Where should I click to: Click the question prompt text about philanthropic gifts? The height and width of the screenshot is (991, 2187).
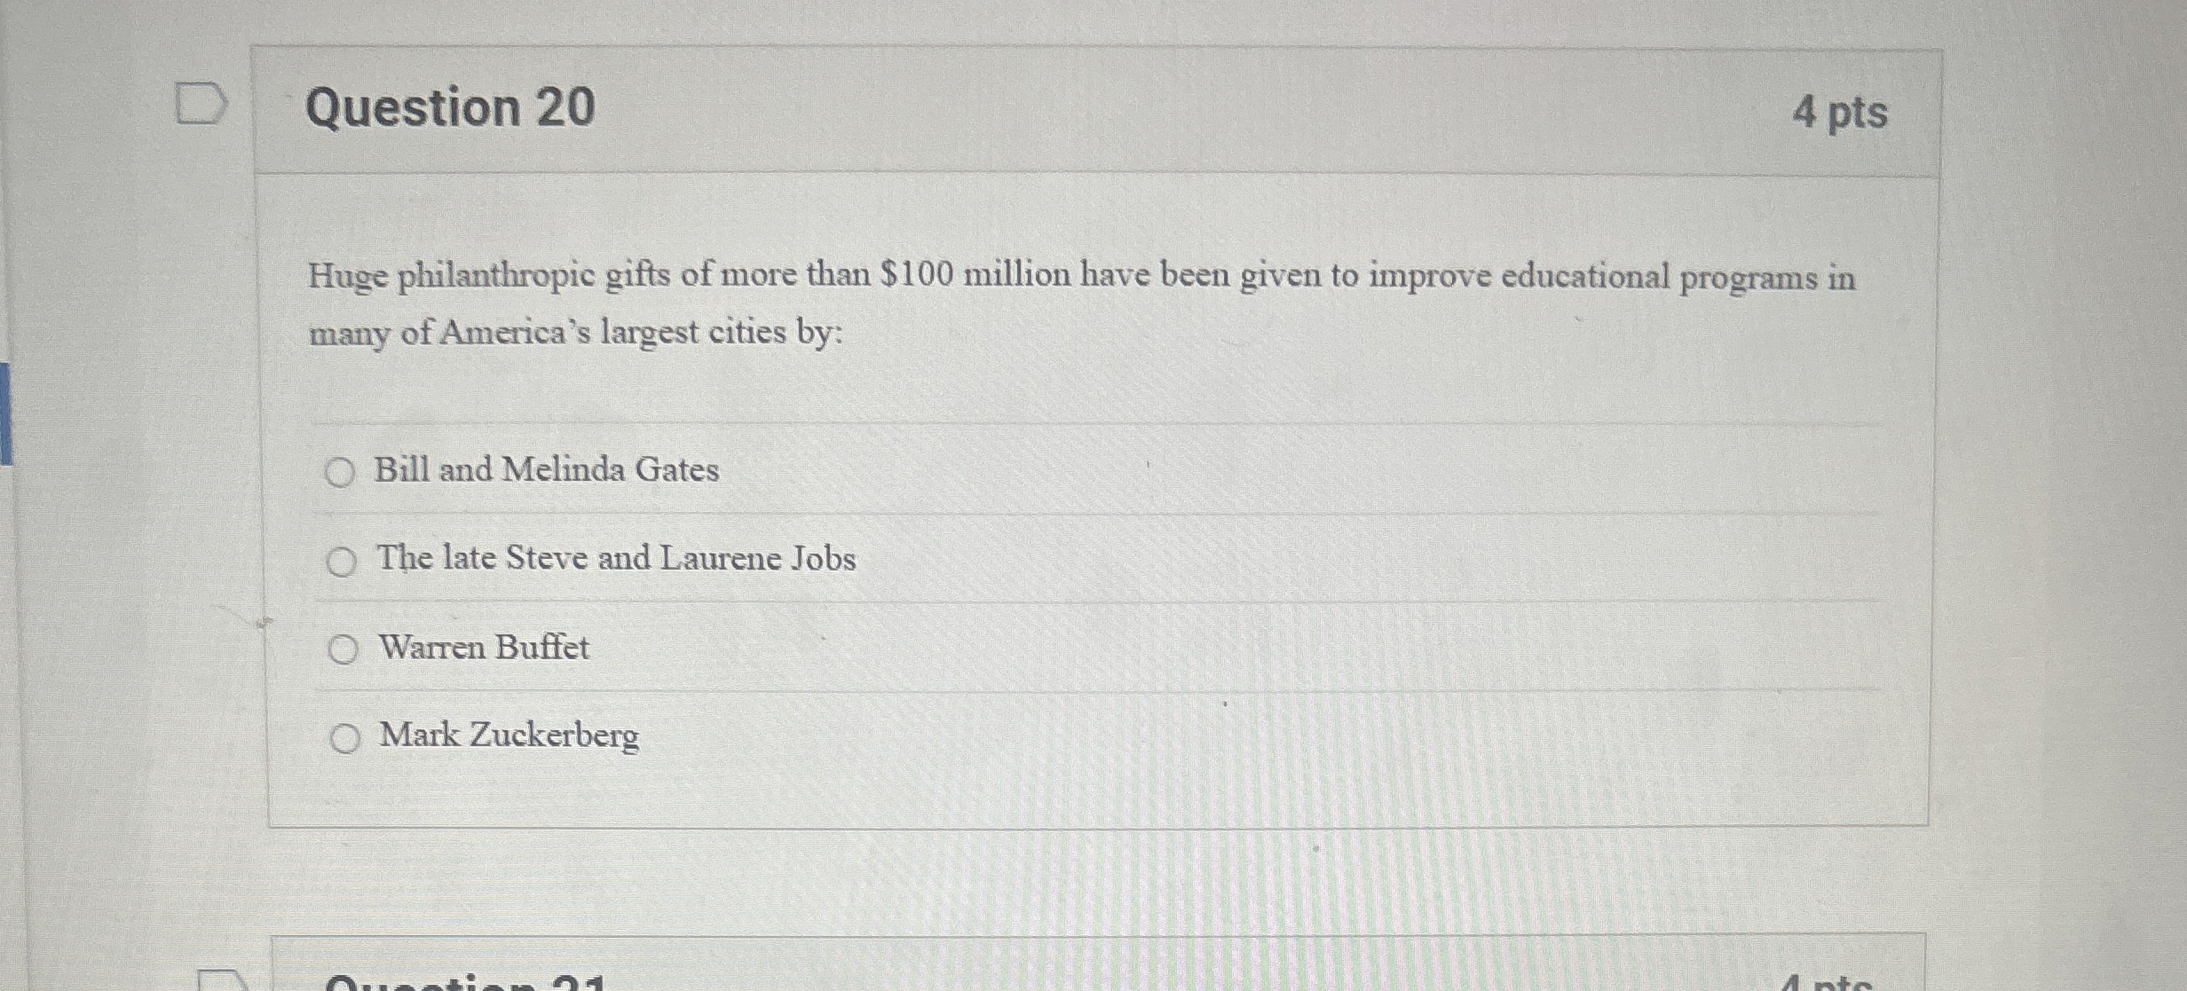click(976, 302)
